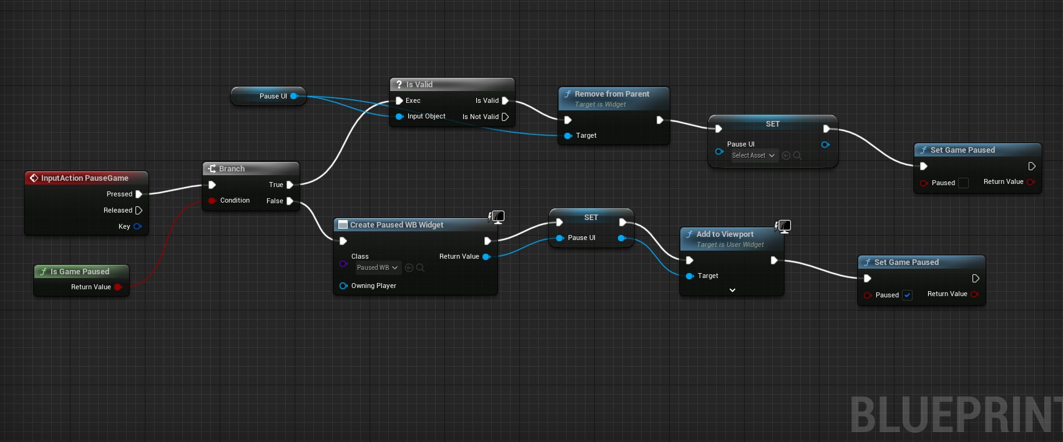Check the empty Paused checkbox
Screen dimensions: 1063x442
(x=963, y=183)
